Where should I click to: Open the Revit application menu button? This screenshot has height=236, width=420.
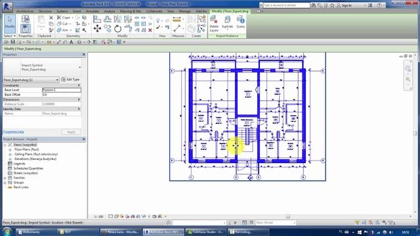pyautogui.click(x=7, y=7)
